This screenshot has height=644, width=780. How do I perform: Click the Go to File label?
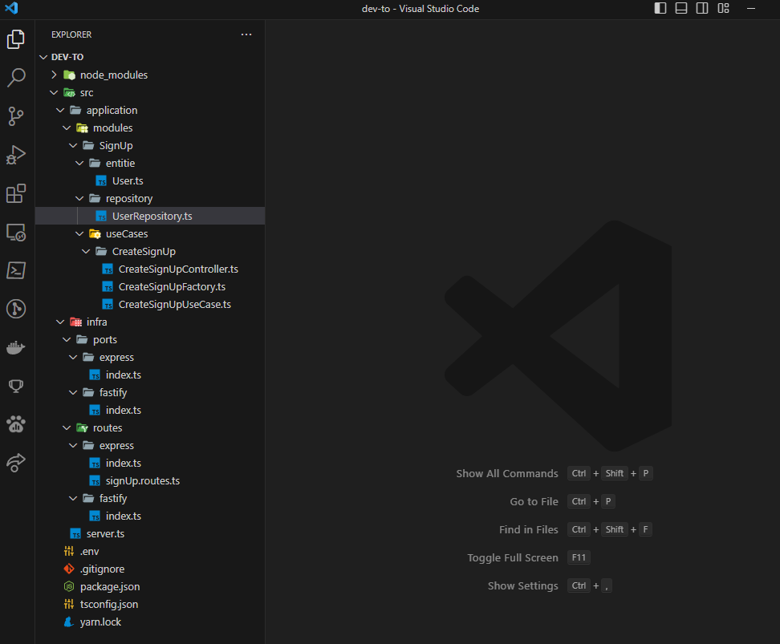(534, 501)
